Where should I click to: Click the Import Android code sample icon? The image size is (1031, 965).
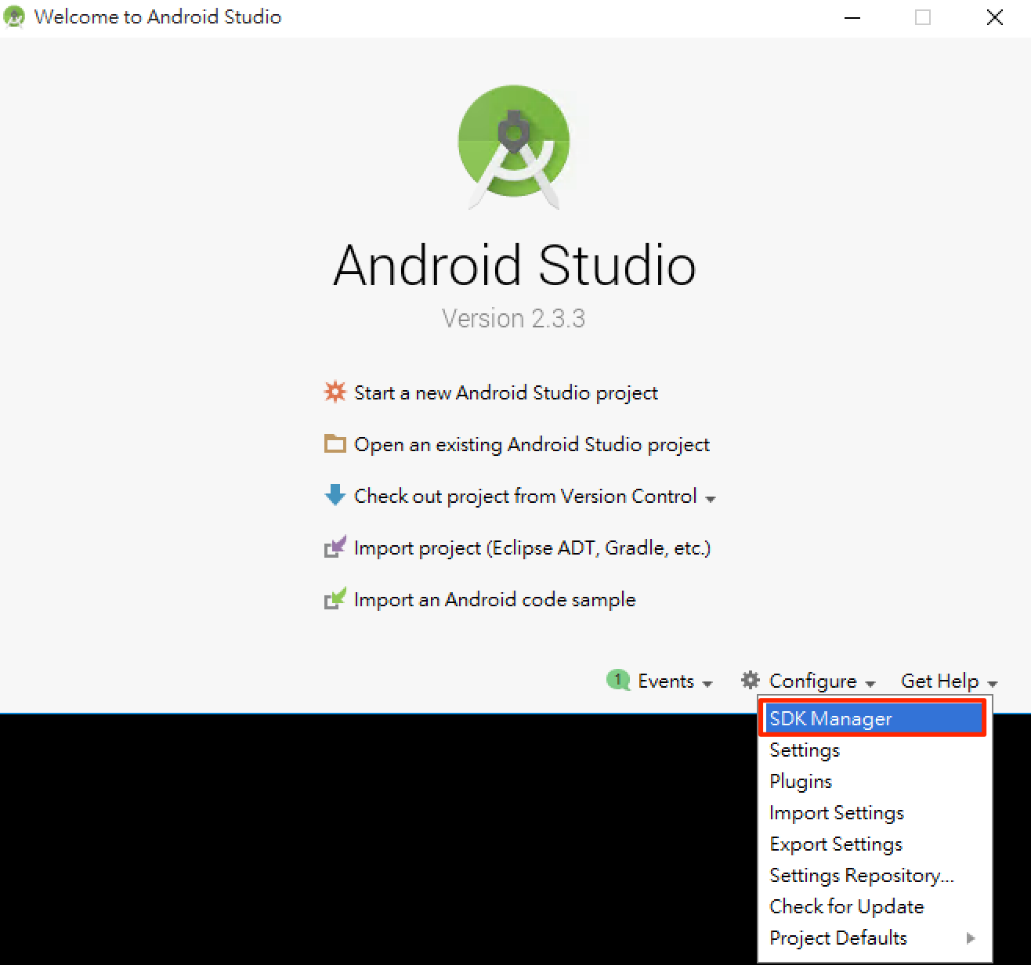335,598
